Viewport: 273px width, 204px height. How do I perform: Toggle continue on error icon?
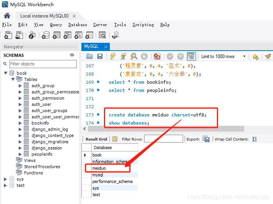pyautogui.click(x=157, y=56)
